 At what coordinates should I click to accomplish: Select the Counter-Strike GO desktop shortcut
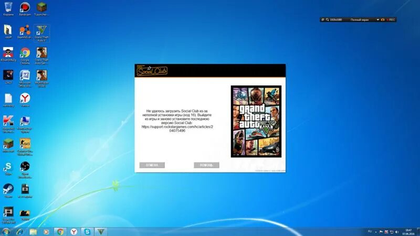(x=25, y=147)
